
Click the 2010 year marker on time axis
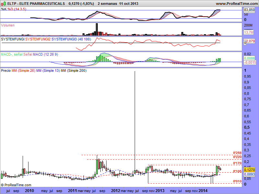[29, 191]
